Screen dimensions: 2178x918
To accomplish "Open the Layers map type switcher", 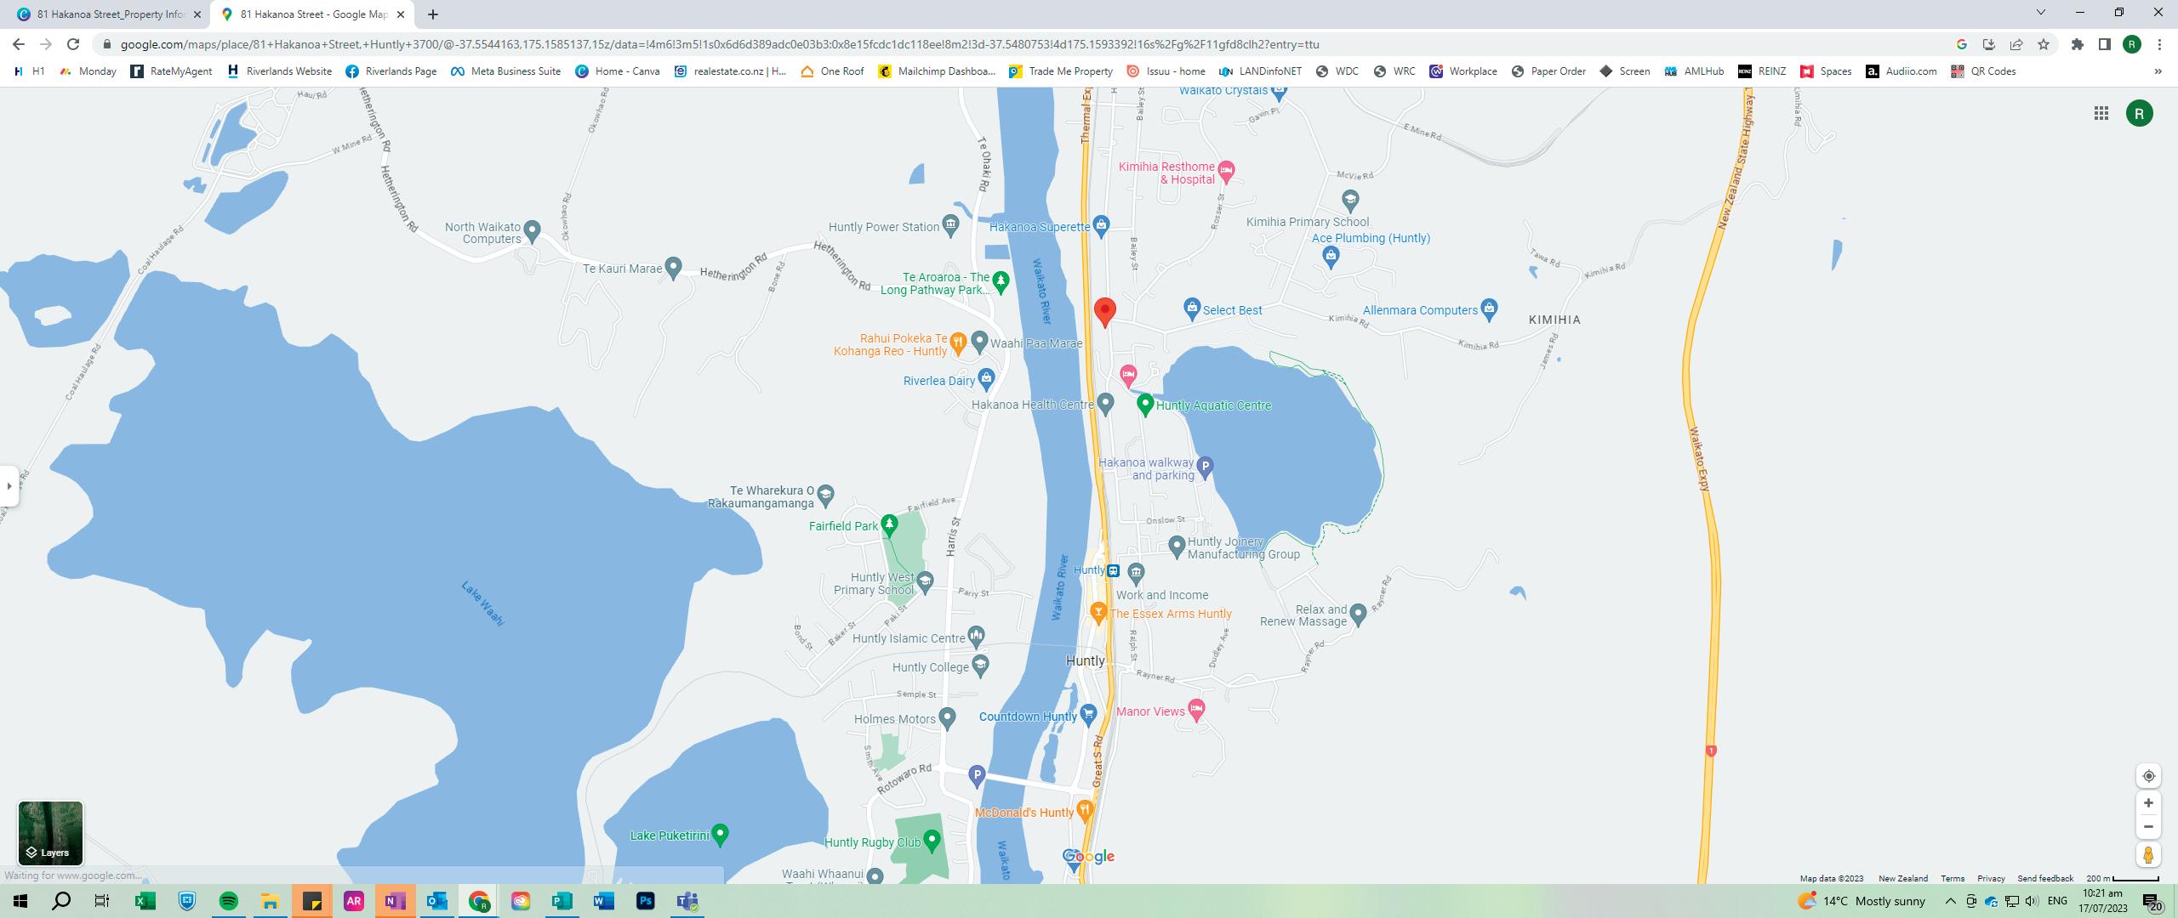I will point(50,833).
